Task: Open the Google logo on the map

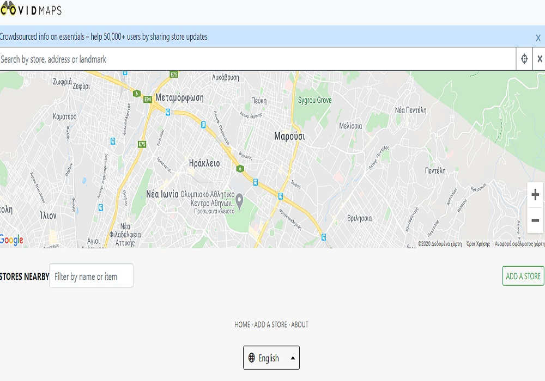Action: [x=11, y=240]
